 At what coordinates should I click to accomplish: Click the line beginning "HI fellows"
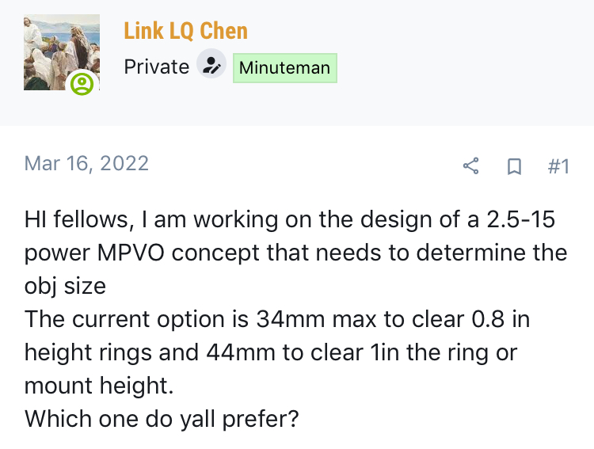click(x=289, y=219)
